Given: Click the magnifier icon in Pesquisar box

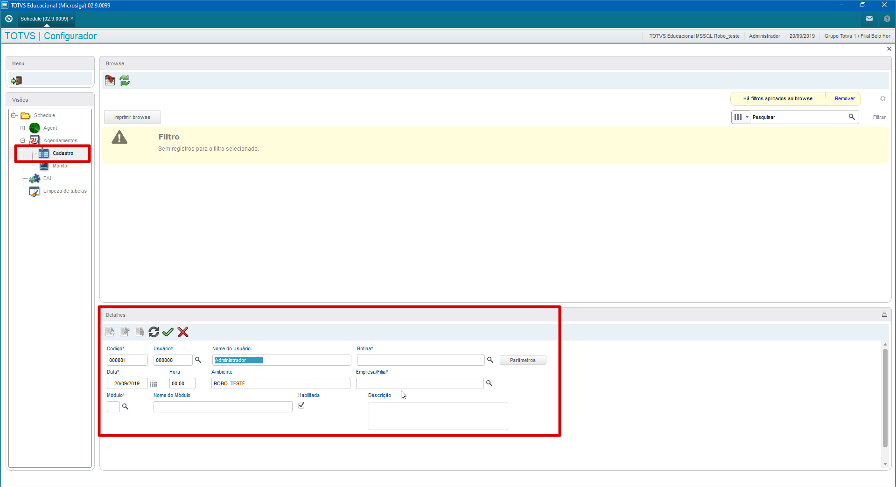Looking at the screenshot, I should tap(852, 117).
